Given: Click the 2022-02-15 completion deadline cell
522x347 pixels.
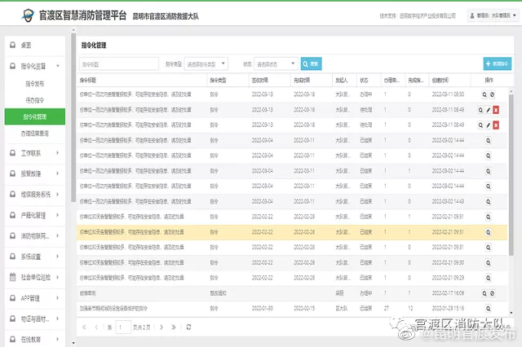Looking at the screenshot, I should [304, 309].
